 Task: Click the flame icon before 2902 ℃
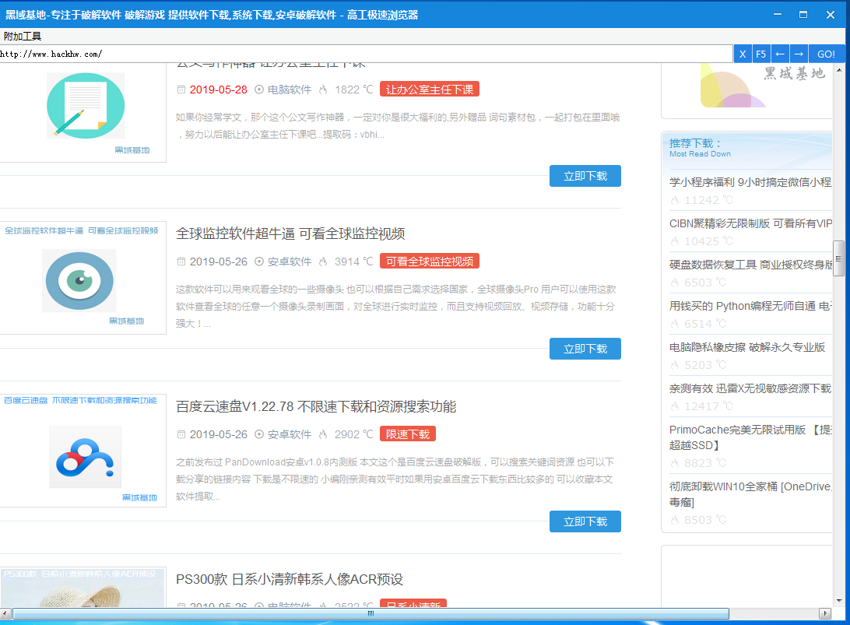click(x=323, y=434)
